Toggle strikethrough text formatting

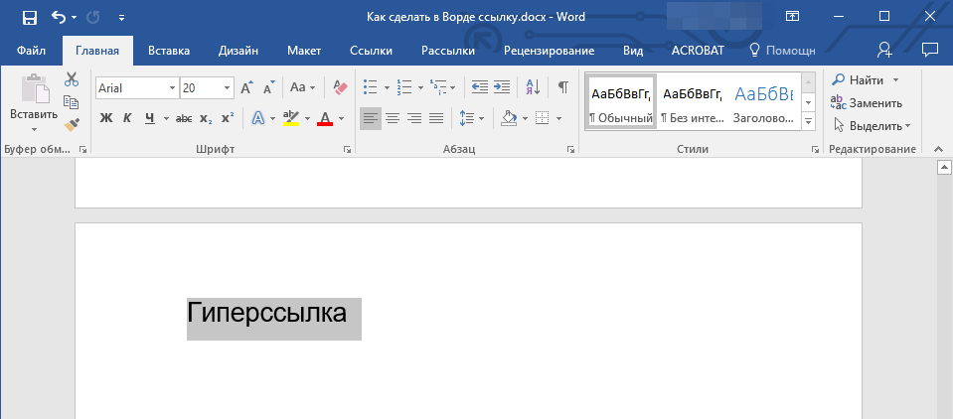point(183,119)
